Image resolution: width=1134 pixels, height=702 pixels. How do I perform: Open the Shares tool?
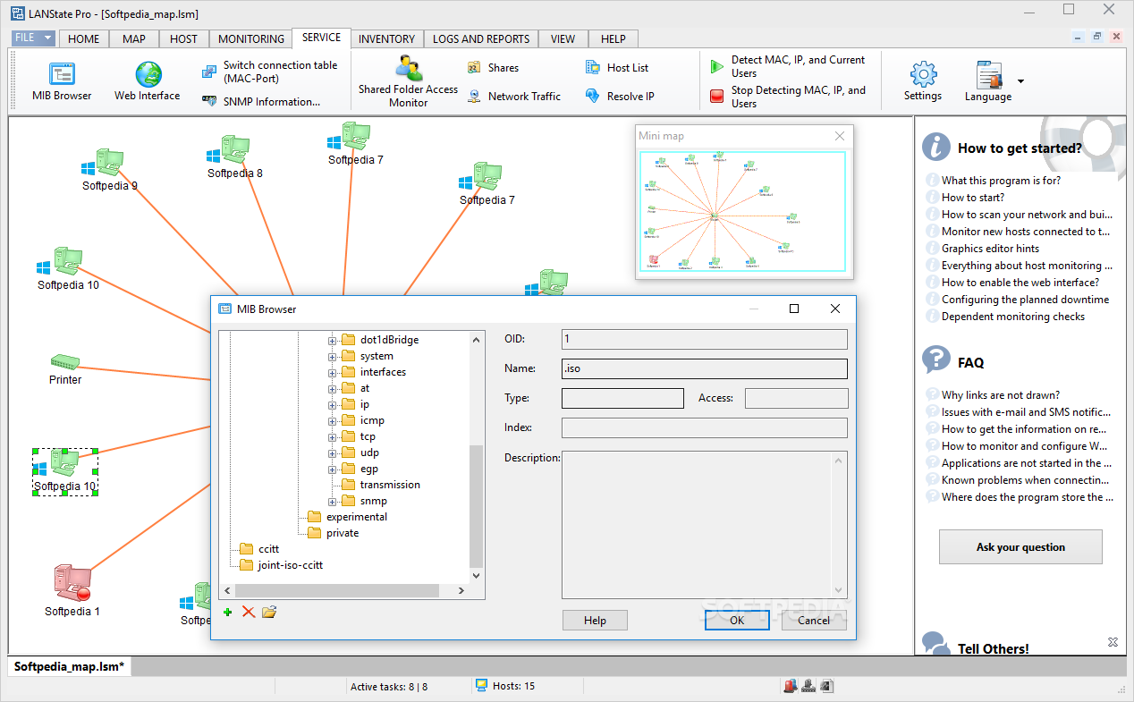(493, 68)
